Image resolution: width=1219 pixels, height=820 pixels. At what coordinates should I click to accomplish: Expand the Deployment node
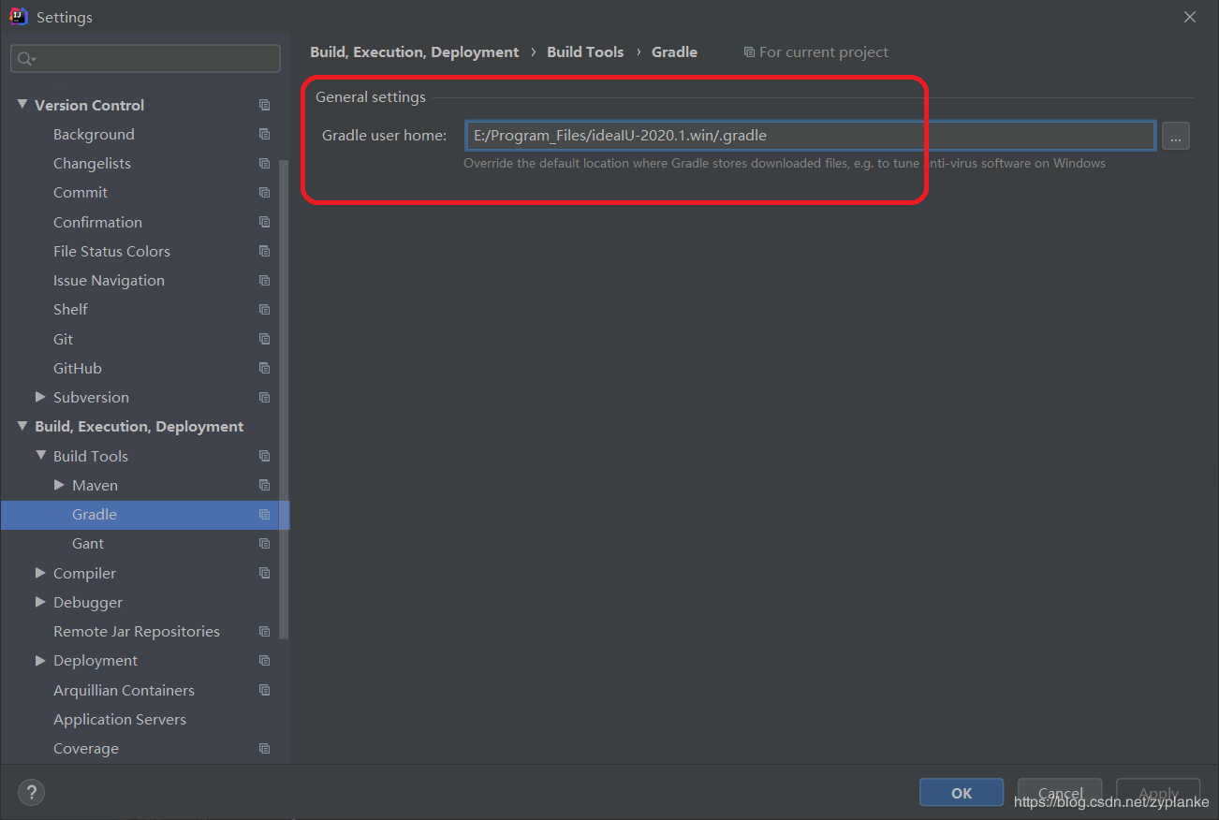[x=40, y=660]
